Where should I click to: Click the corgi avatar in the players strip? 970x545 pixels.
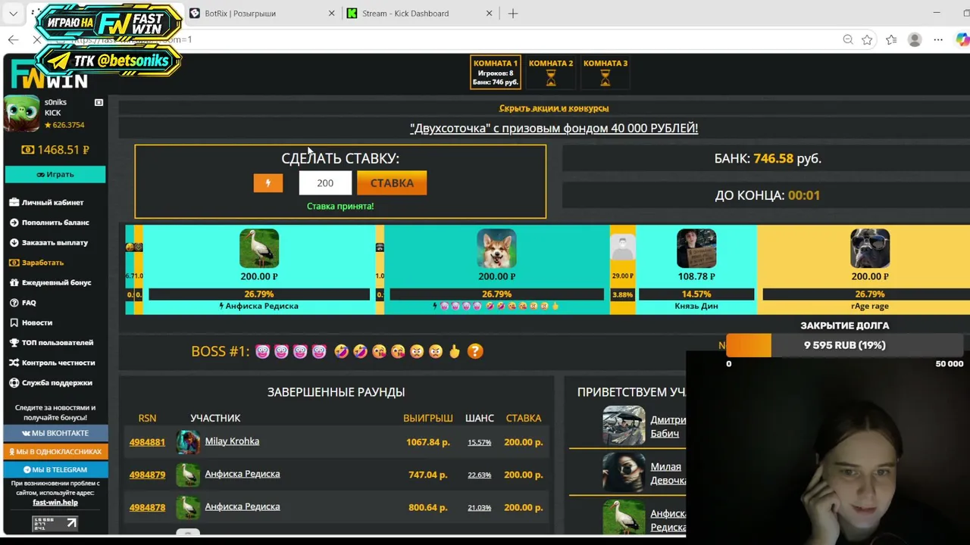point(496,248)
